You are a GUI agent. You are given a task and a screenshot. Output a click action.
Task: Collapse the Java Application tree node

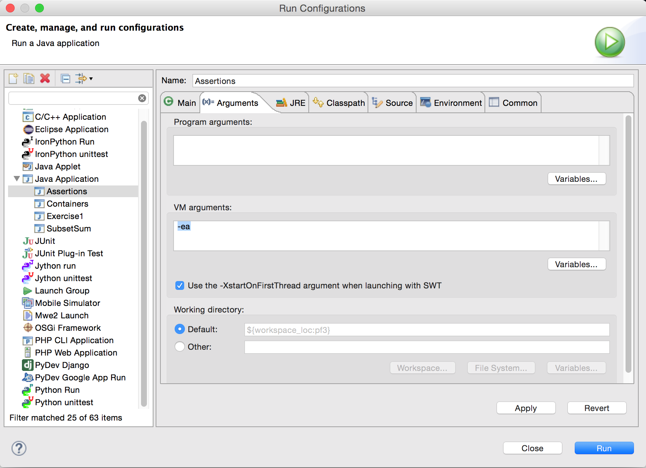point(16,179)
